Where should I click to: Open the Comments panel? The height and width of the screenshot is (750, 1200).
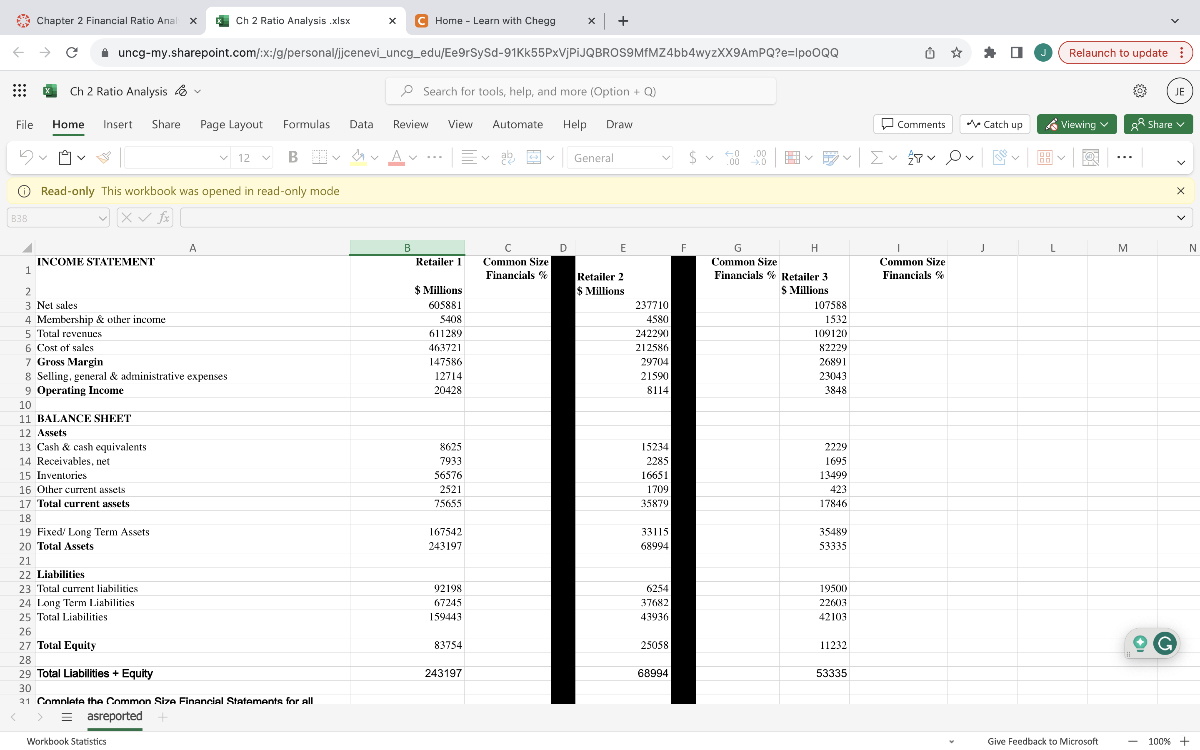(x=912, y=124)
